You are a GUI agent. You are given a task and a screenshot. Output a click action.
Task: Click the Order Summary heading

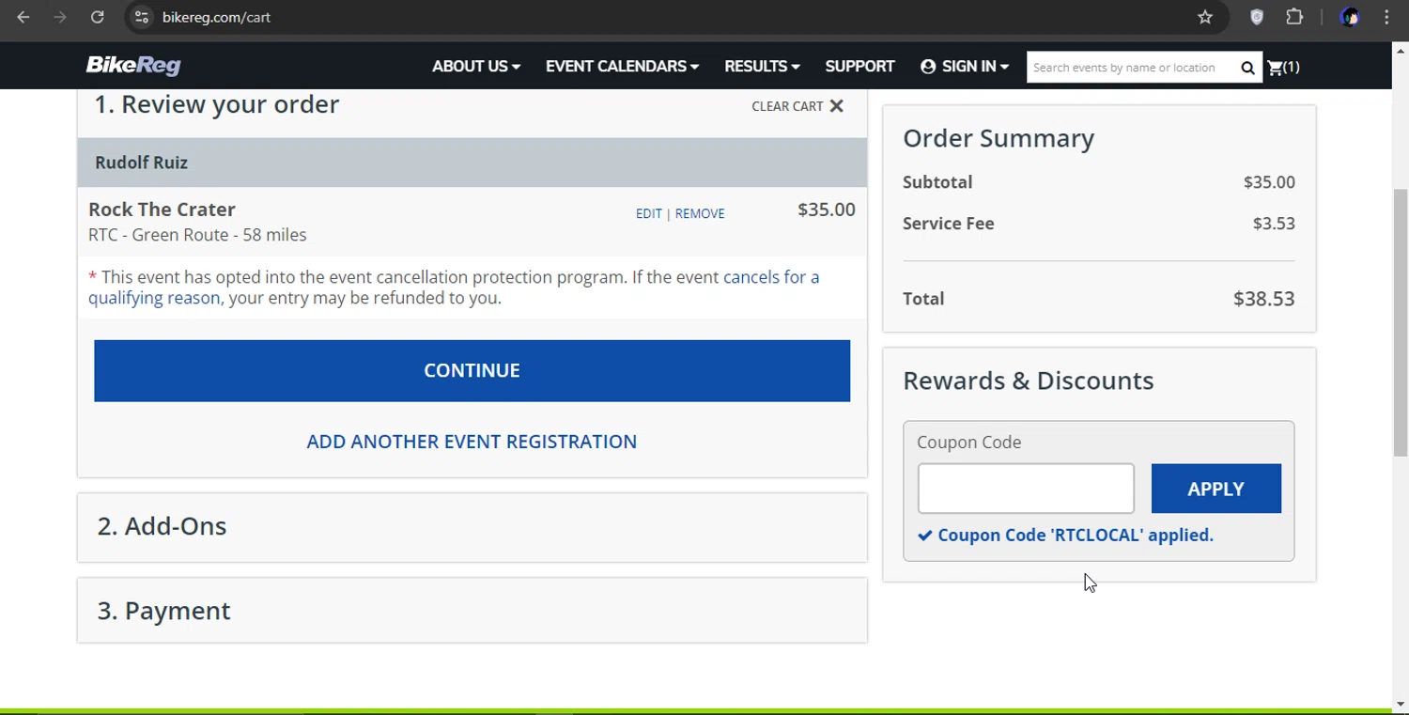pos(999,138)
